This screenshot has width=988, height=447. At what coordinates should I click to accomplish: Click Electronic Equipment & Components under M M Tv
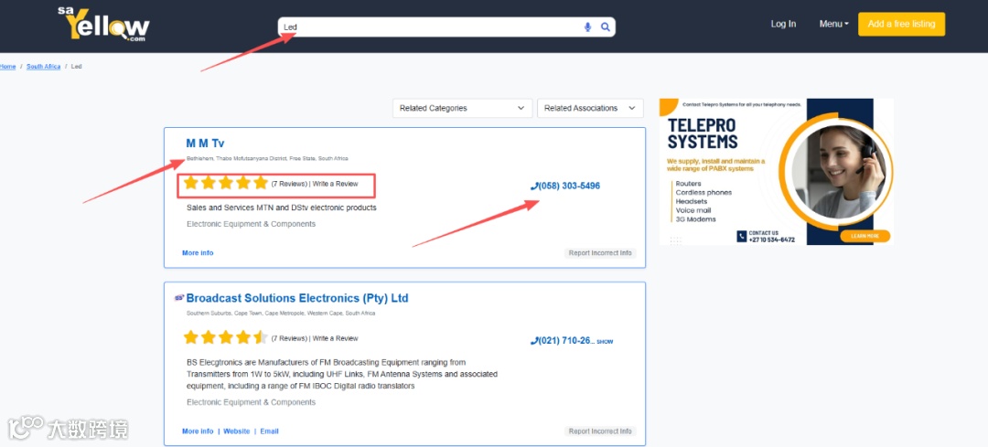252,224
